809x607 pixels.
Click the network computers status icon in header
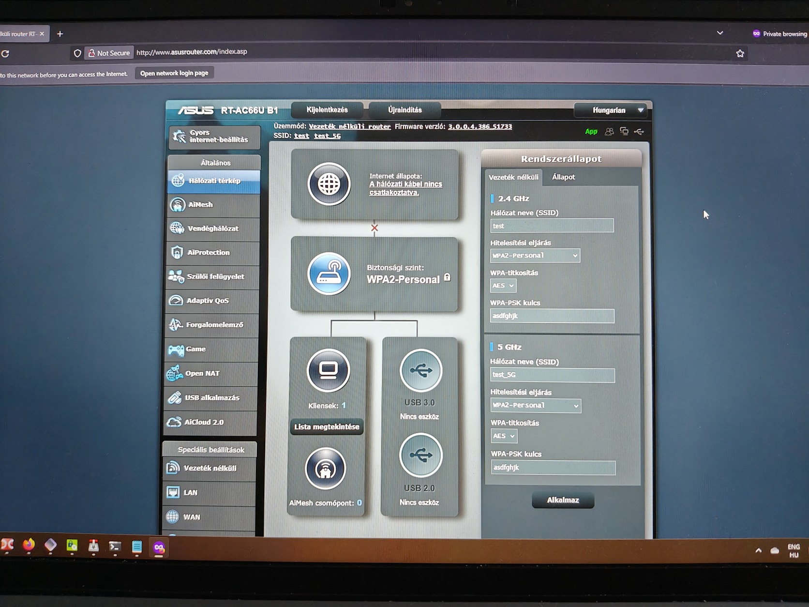click(x=624, y=131)
